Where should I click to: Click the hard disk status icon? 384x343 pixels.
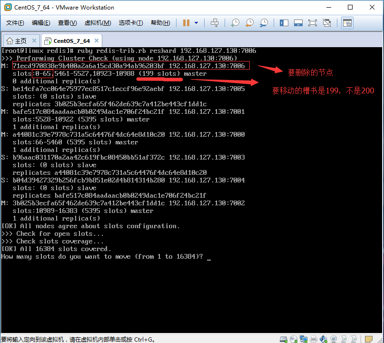(x=283, y=339)
